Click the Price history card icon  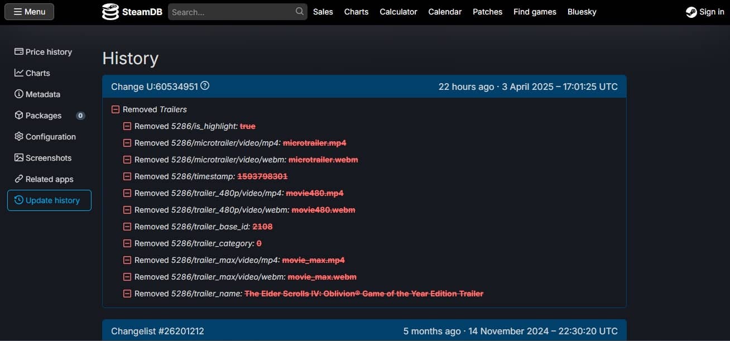click(19, 51)
